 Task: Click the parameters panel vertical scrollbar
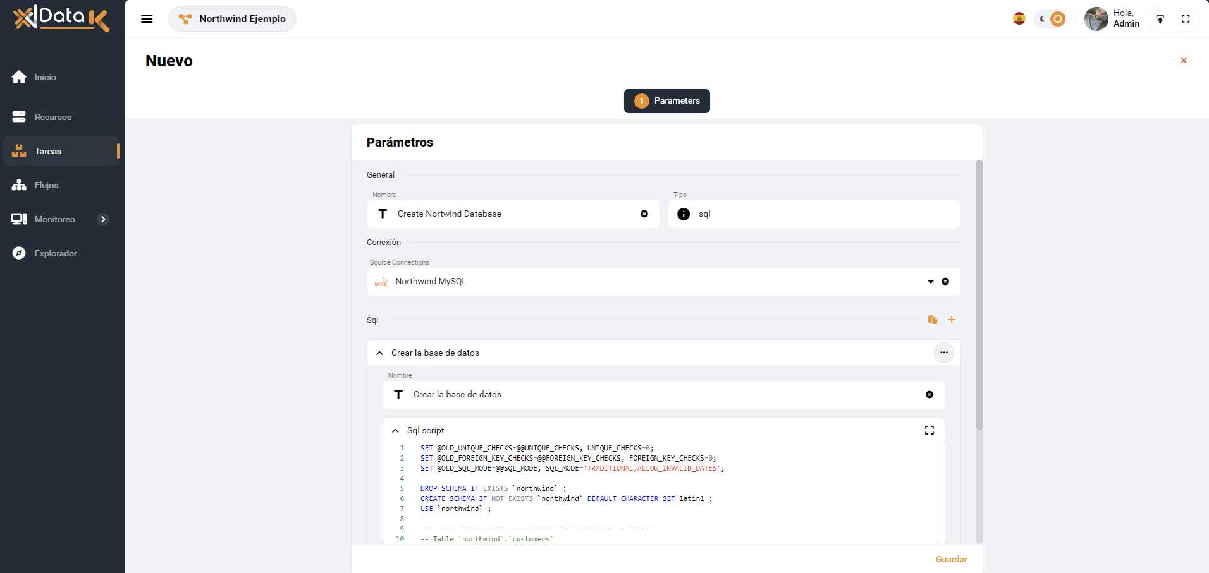point(979,297)
